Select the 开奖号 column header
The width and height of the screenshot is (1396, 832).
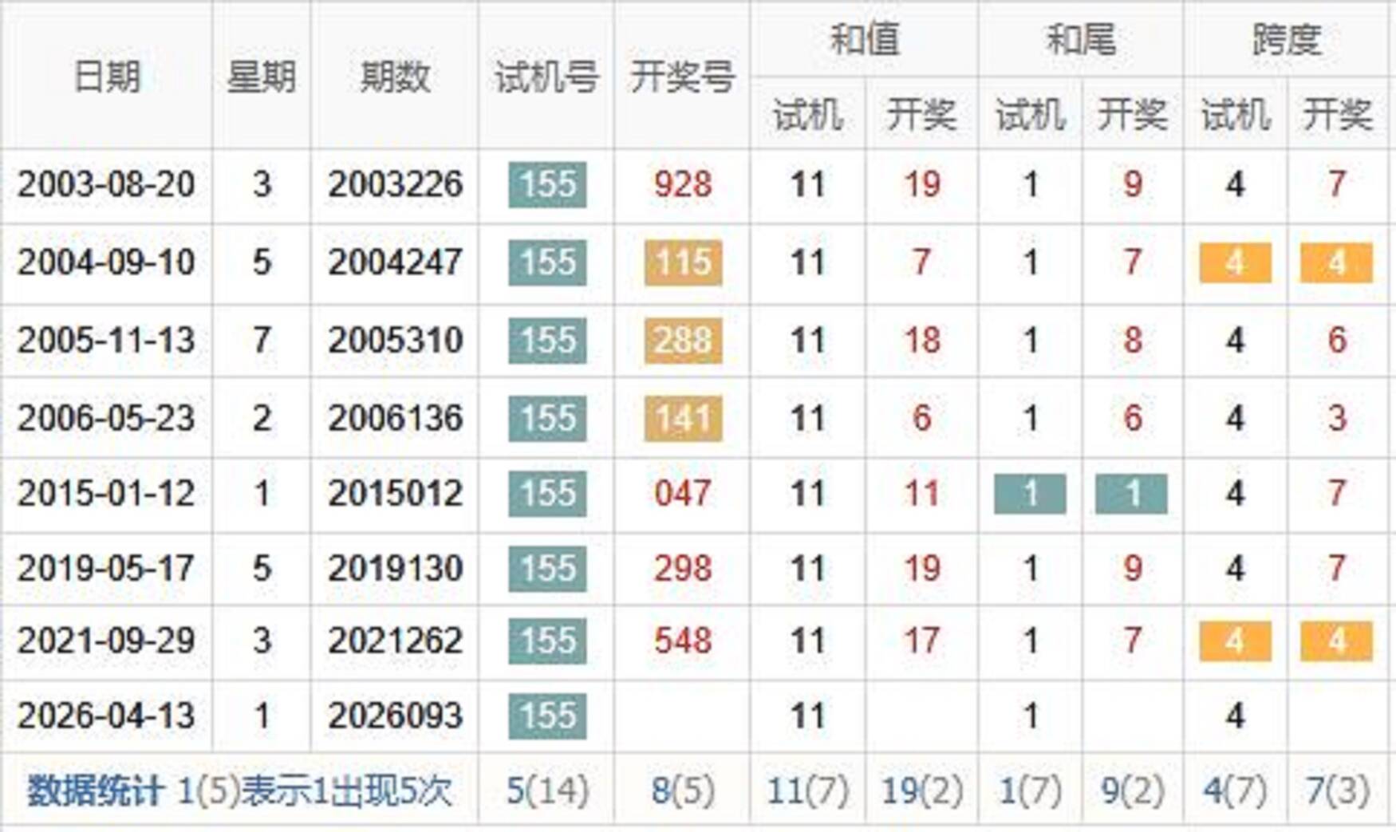click(x=682, y=77)
